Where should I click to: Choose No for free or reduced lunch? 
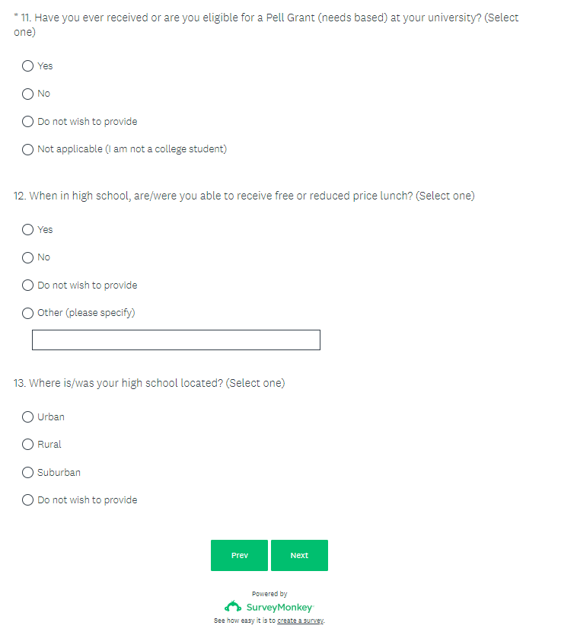(28, 257)
